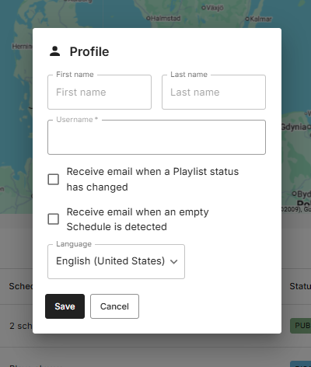Open the English (United States) language dropdown

(116, 261)
